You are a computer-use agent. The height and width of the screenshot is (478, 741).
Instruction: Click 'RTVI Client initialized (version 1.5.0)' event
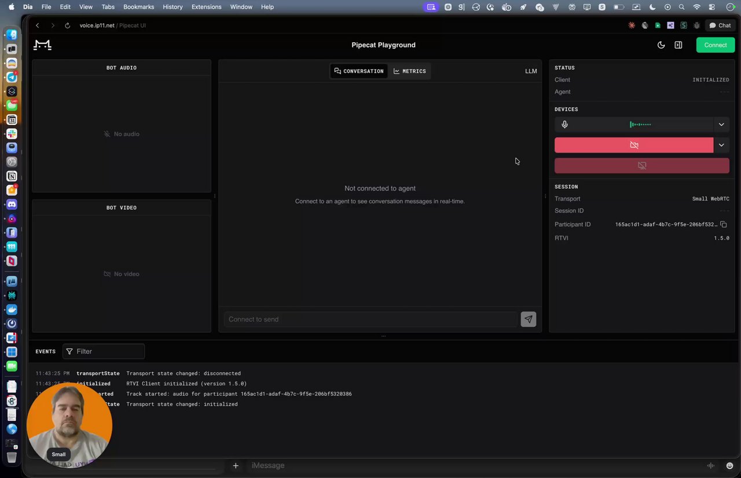[x=186, y=384]
